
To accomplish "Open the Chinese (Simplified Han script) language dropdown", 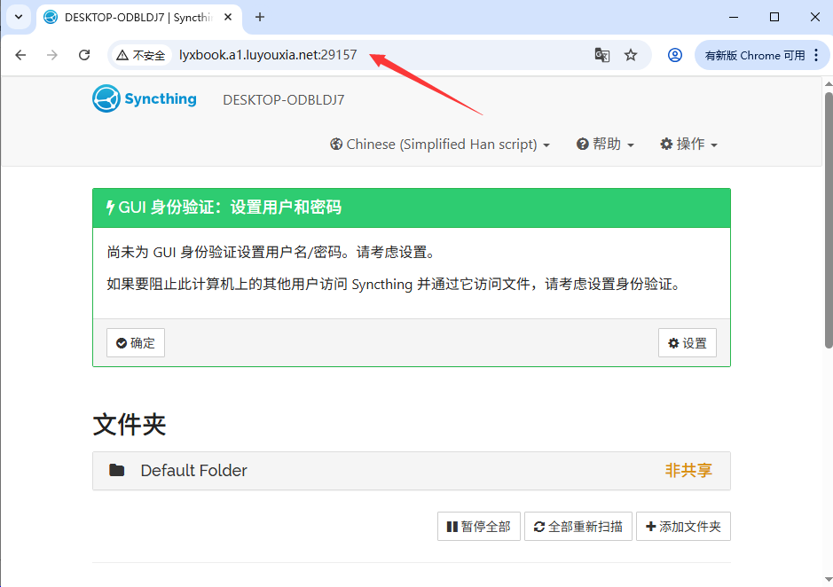I will click(x=440, y=145).
